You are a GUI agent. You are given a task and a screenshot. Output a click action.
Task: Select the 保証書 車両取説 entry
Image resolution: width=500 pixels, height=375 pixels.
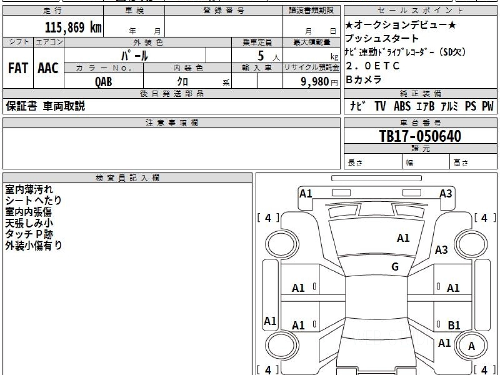pos(45,107)
